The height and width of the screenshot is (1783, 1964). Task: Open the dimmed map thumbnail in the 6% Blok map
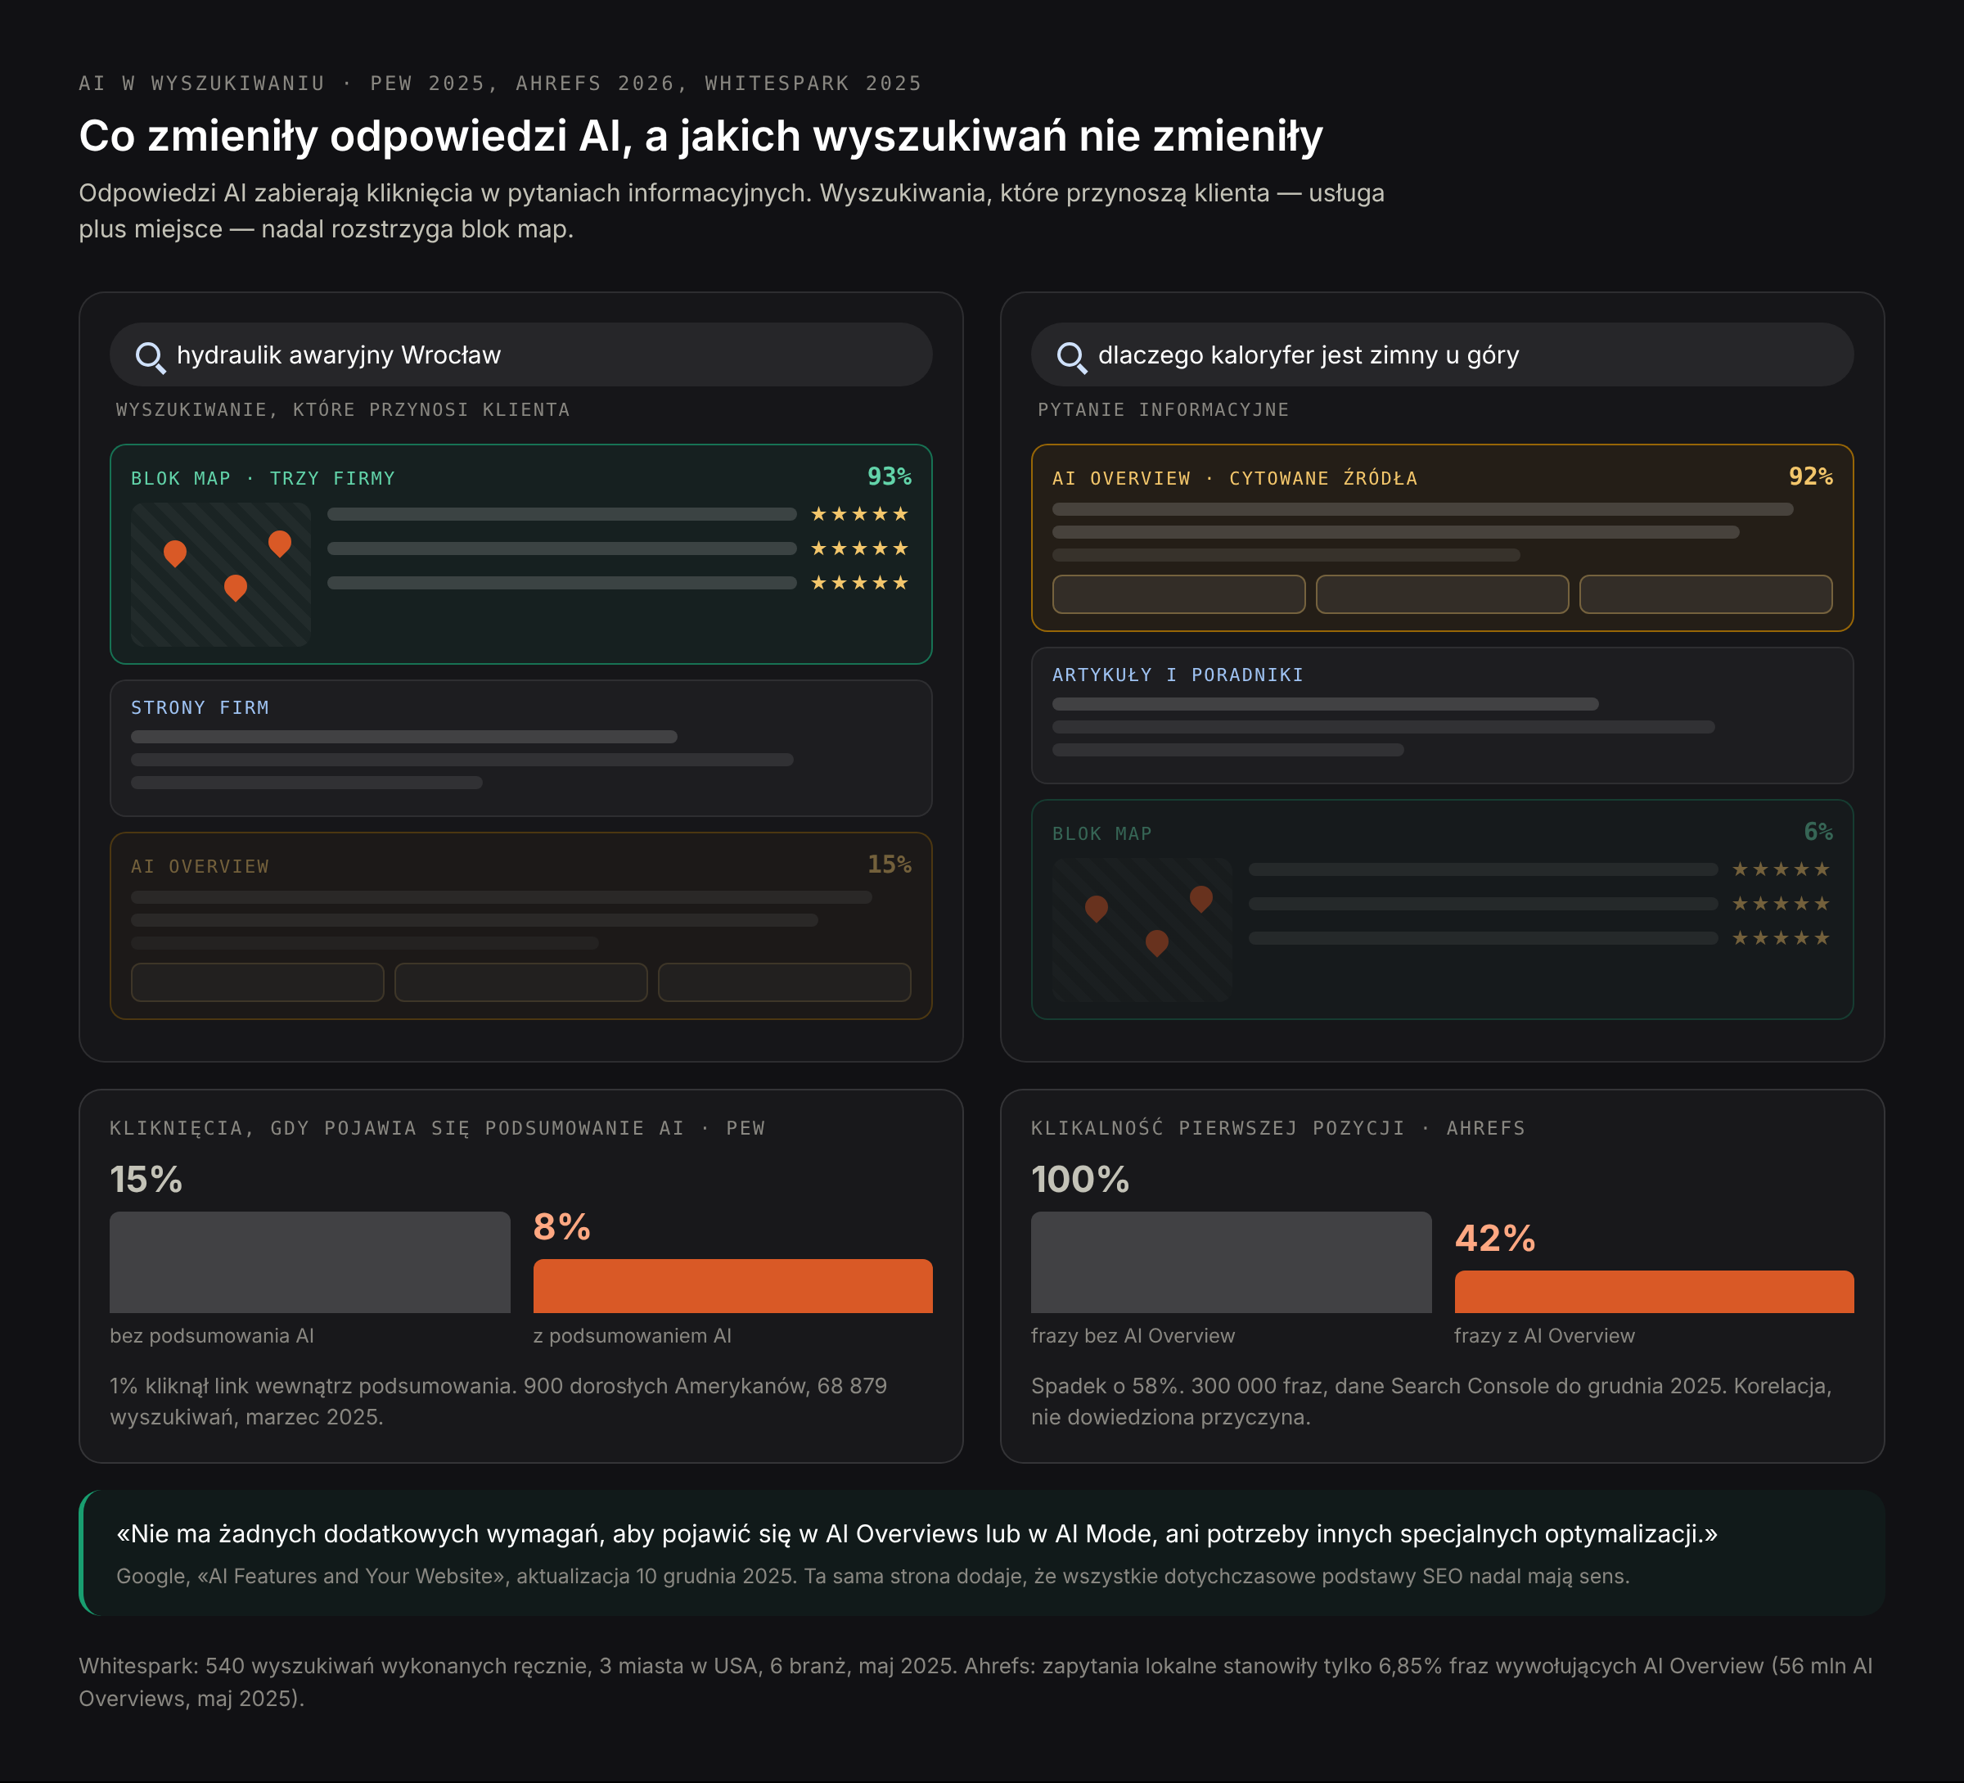pyautogui.click(x=1142, y=929)
